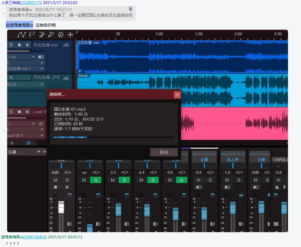Open user ID link 2949146403

(35, 237)
